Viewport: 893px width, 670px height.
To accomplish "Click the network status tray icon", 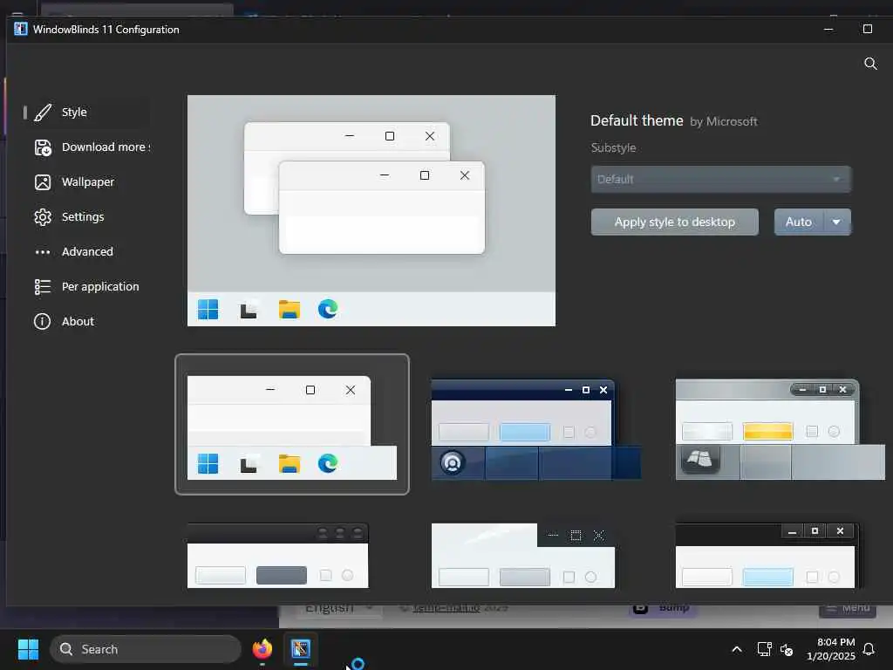I will pos(764,649).
